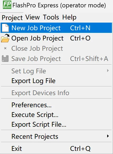Choose Exit from the Project menu

56,148
